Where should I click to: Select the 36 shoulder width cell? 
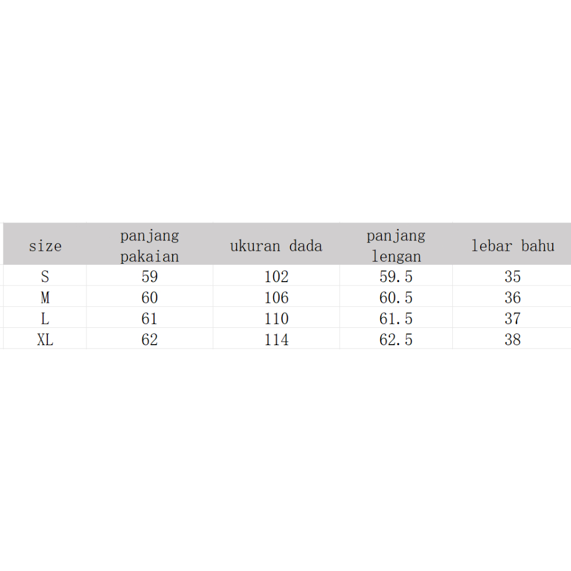512,298
